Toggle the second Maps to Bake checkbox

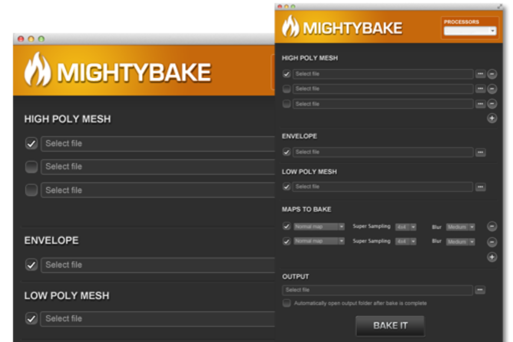[287, 242]
